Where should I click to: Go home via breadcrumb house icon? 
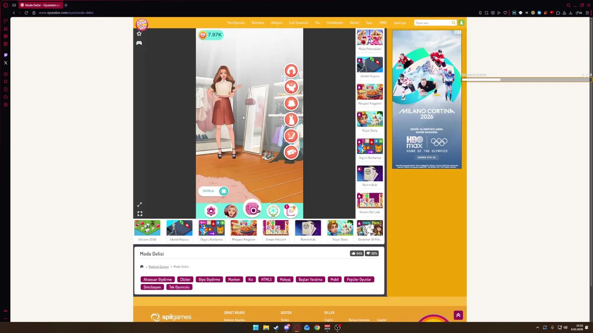[142, 266]
